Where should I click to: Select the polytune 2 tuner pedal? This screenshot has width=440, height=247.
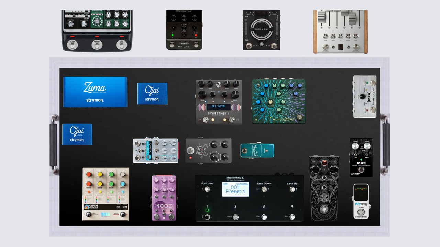coord(361,201)
